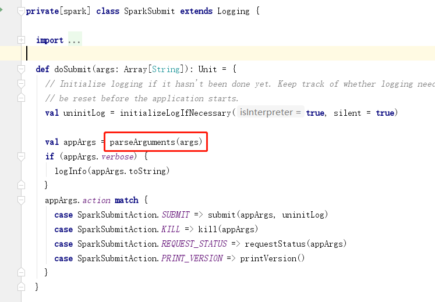Click the 'import' keyword
Screen dimensions: 435x302
[49, 40]
